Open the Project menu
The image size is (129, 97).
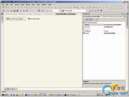(17, 5)
